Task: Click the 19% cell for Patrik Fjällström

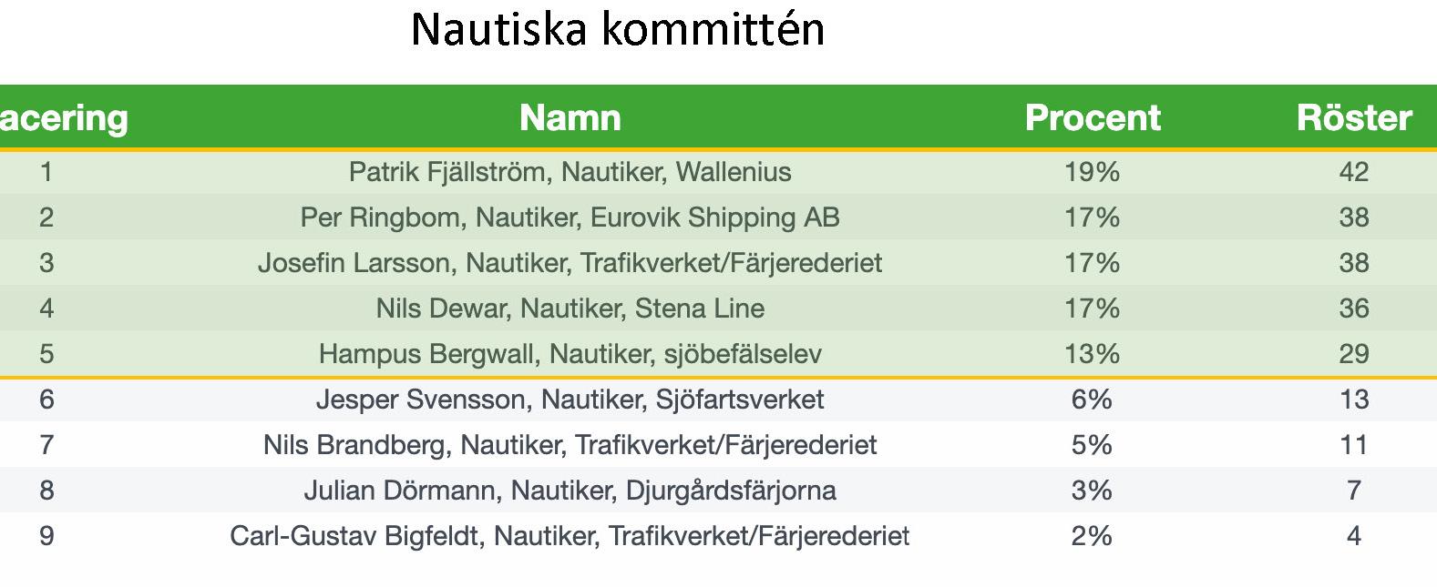Action: click(x=1092, y=172)
